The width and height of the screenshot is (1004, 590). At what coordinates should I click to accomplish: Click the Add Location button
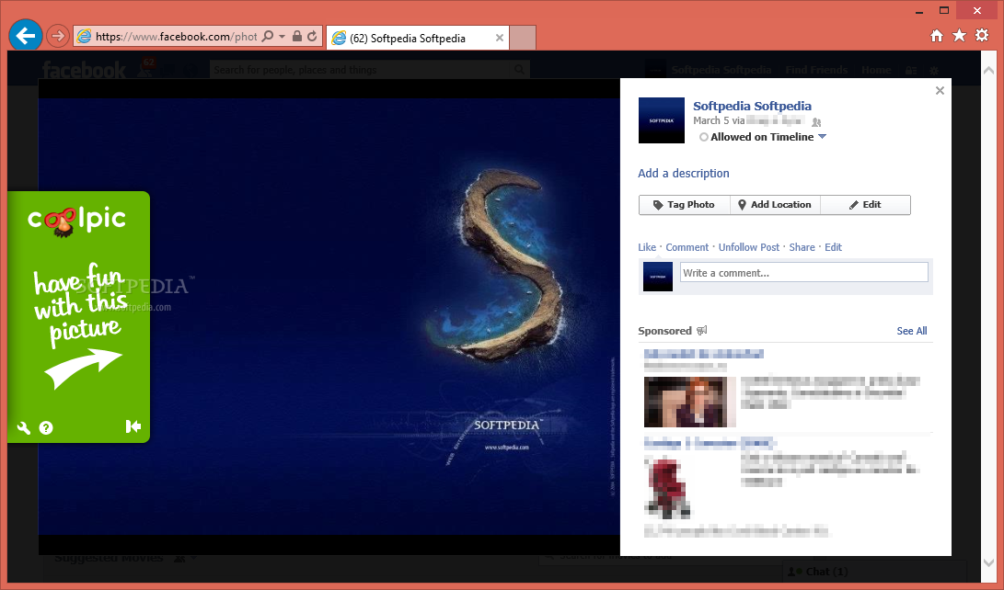(775, 205)
